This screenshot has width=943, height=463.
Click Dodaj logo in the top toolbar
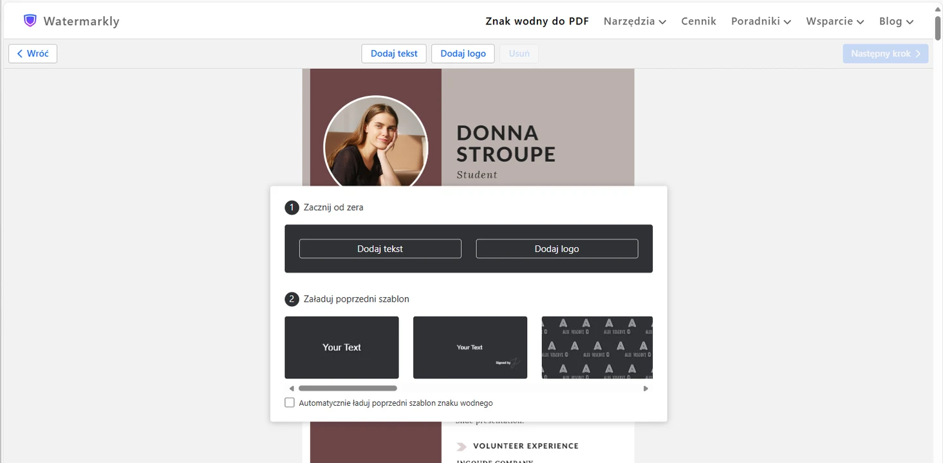[x=463, y=53]
